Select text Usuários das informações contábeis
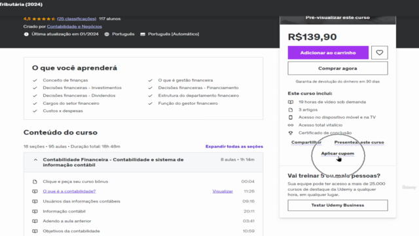This screenshot has height=236, width=419. (81, 201)
